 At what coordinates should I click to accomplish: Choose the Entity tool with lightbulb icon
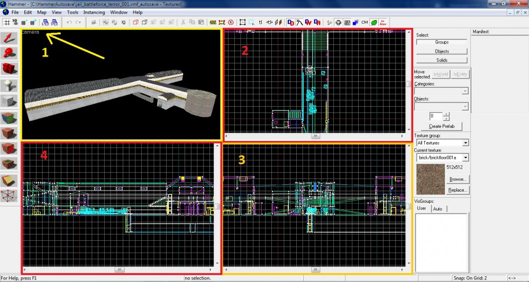pos(9,84)
